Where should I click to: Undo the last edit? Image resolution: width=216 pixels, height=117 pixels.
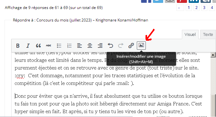click(110, 46)
